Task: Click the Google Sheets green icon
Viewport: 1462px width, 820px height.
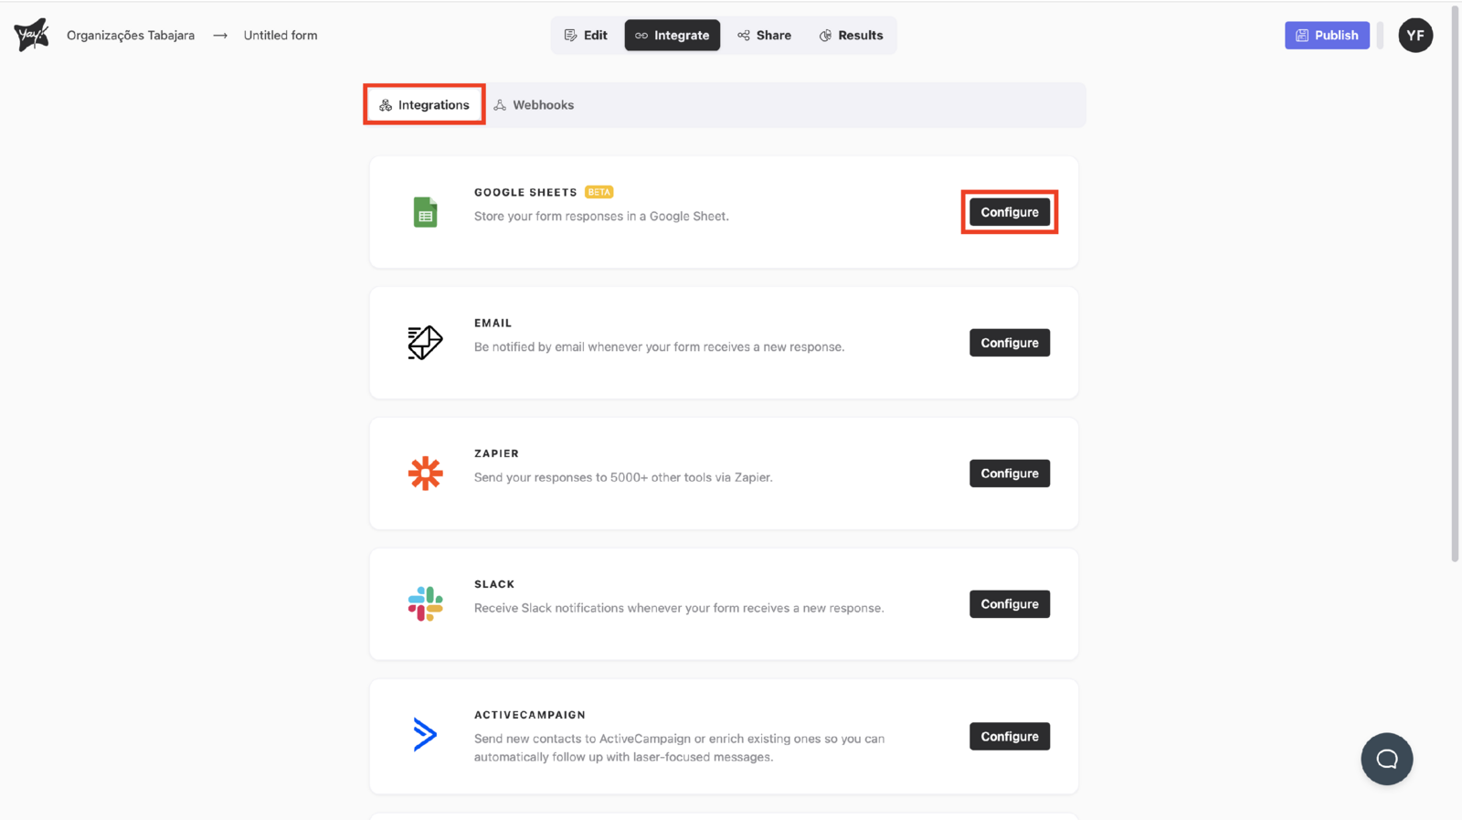Action: [x=425, y=212]
